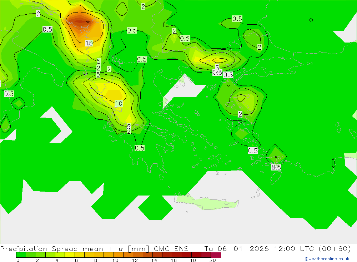Click the '12:00 UTC' time text

(294, 248)
